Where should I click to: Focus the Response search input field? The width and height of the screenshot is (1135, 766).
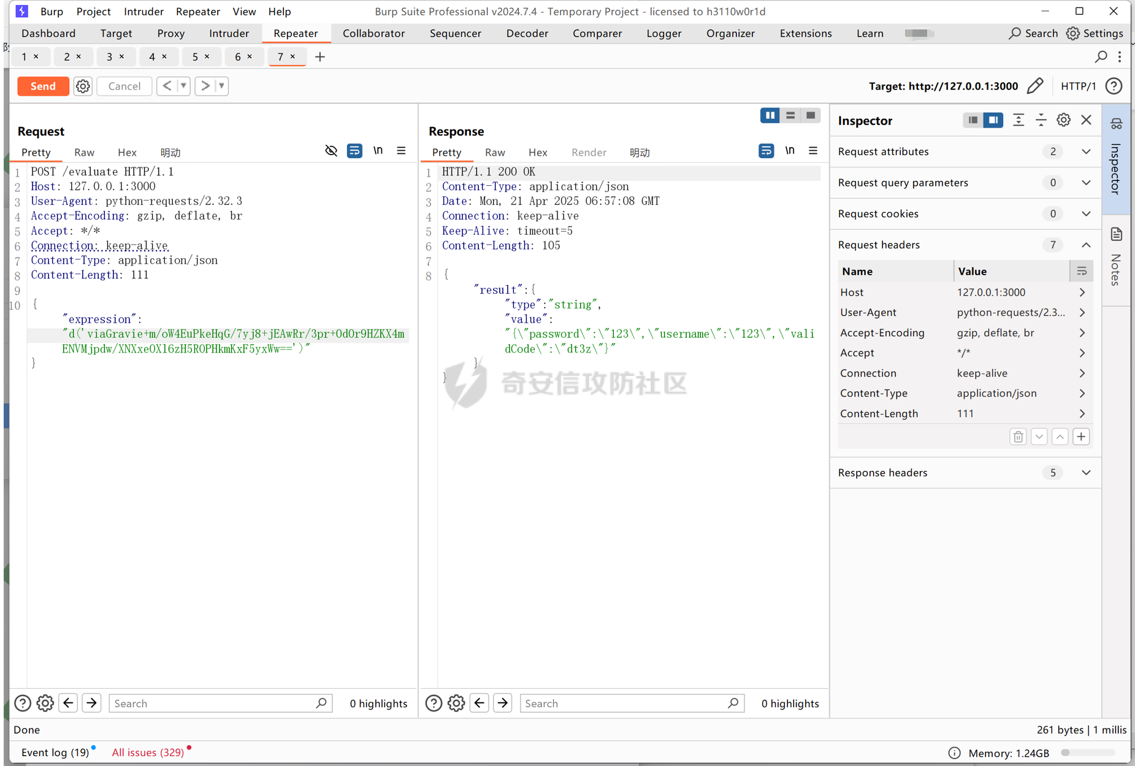click(632, 703)
